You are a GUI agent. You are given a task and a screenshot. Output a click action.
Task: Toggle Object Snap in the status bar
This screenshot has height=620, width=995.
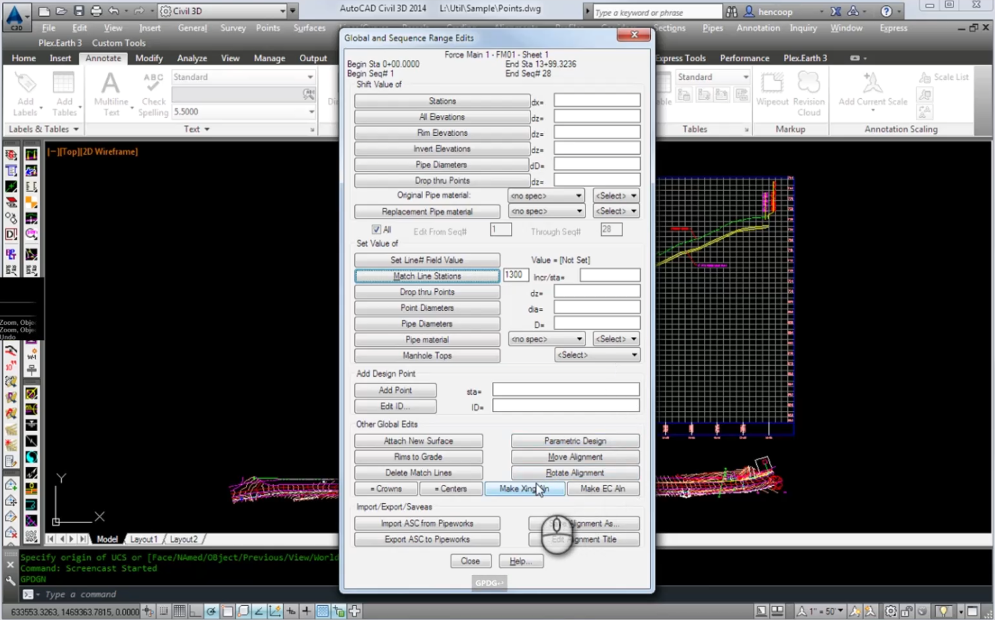(227, 611)
